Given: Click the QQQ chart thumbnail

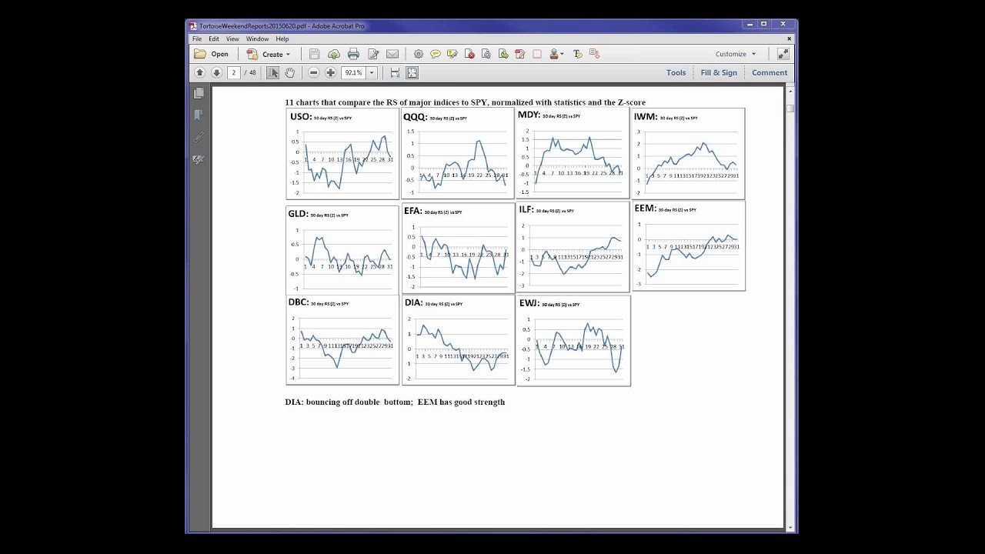Looking at the screenshot, I should pyautogui.click(x=458, y=154).
